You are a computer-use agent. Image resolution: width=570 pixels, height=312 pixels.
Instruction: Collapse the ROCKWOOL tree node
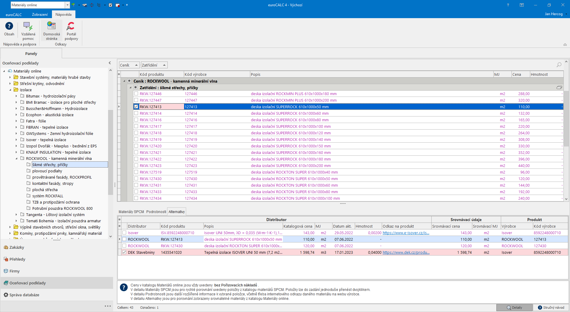coord(16,158)
